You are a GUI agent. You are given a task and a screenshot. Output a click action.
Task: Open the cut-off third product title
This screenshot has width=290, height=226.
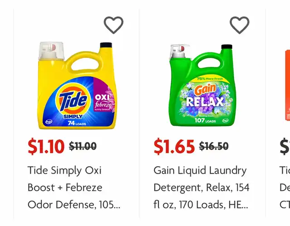click(x=285, y=187)
